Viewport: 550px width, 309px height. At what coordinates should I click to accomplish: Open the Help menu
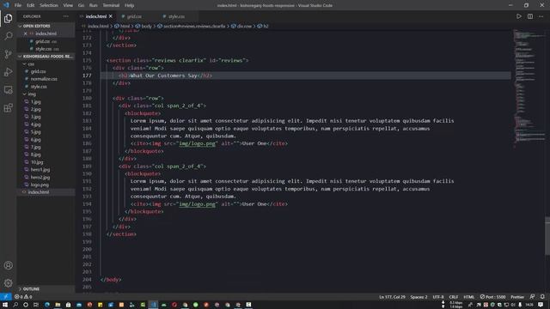129,5
